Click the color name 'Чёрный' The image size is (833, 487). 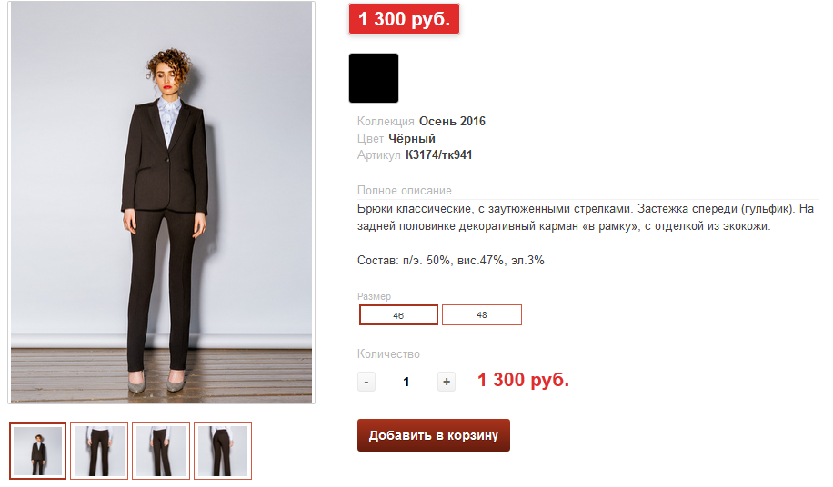pyautogui.click(x=412, y=138)
